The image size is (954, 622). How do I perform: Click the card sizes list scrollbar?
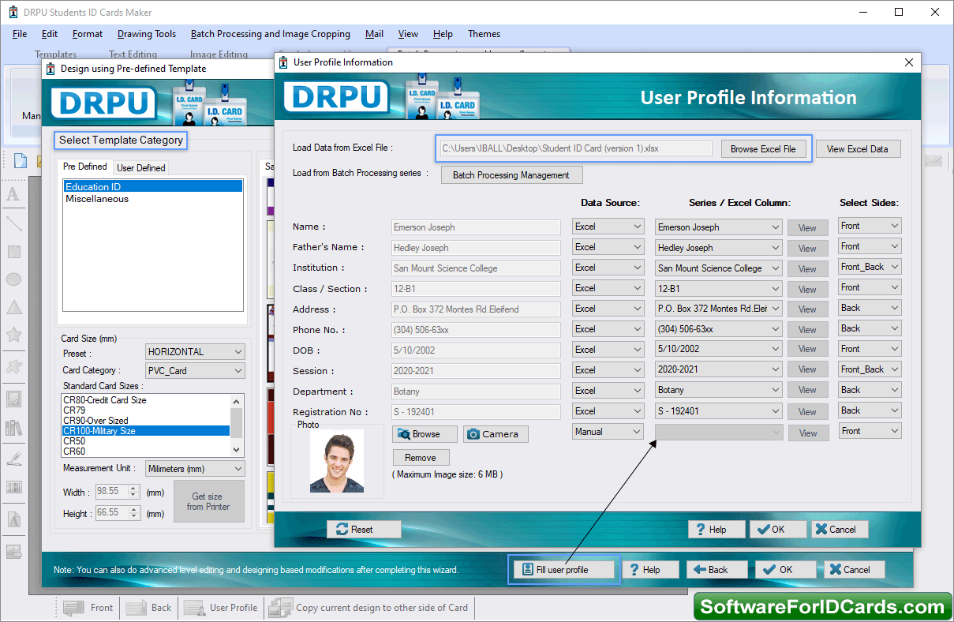tap(236, 425)
